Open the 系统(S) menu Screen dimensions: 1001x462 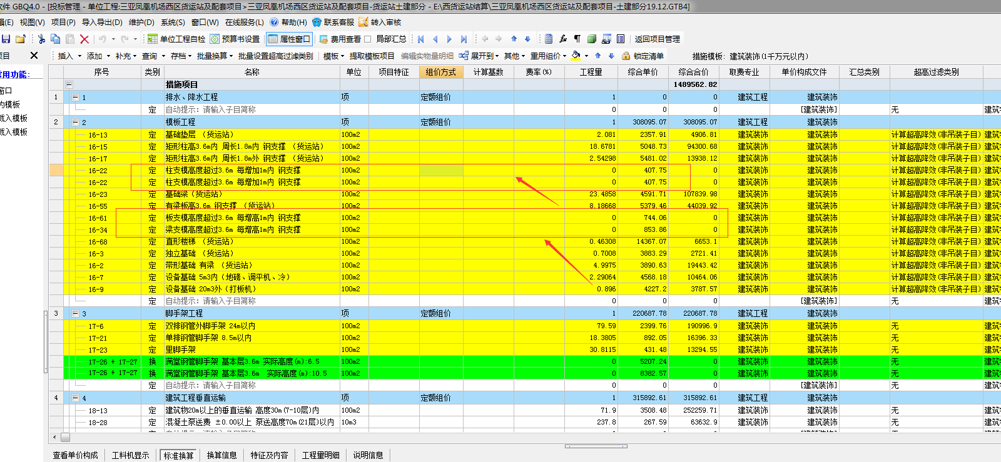(x=173, y=22)
